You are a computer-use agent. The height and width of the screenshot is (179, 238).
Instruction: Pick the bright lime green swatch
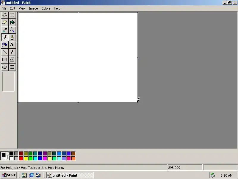[x=31, y=158]
